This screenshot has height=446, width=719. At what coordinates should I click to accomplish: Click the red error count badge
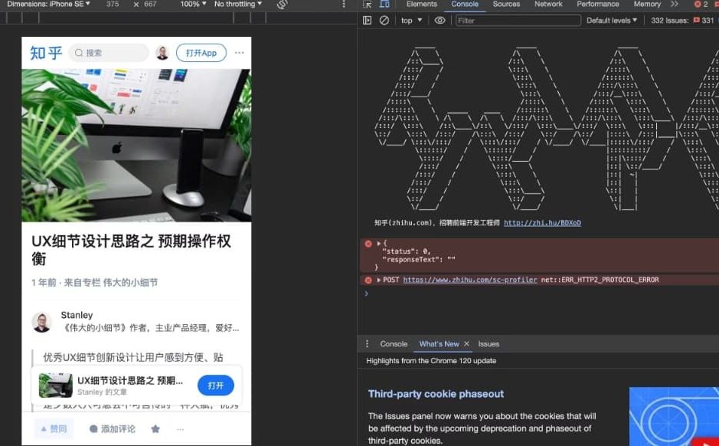[701, 4]
